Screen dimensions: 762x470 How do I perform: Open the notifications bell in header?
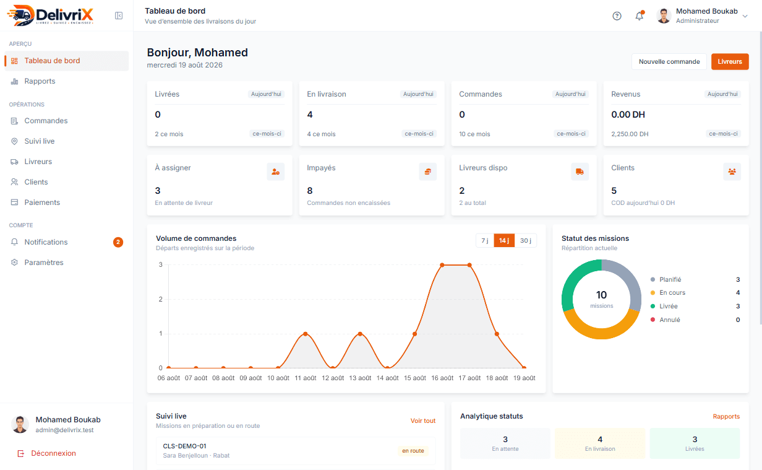pos(640,16)
